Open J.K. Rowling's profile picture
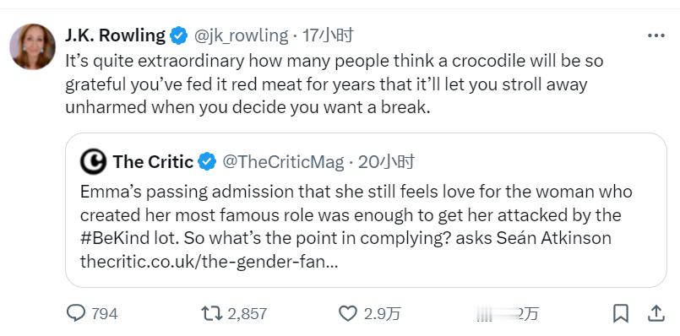 tap(33, 46)
